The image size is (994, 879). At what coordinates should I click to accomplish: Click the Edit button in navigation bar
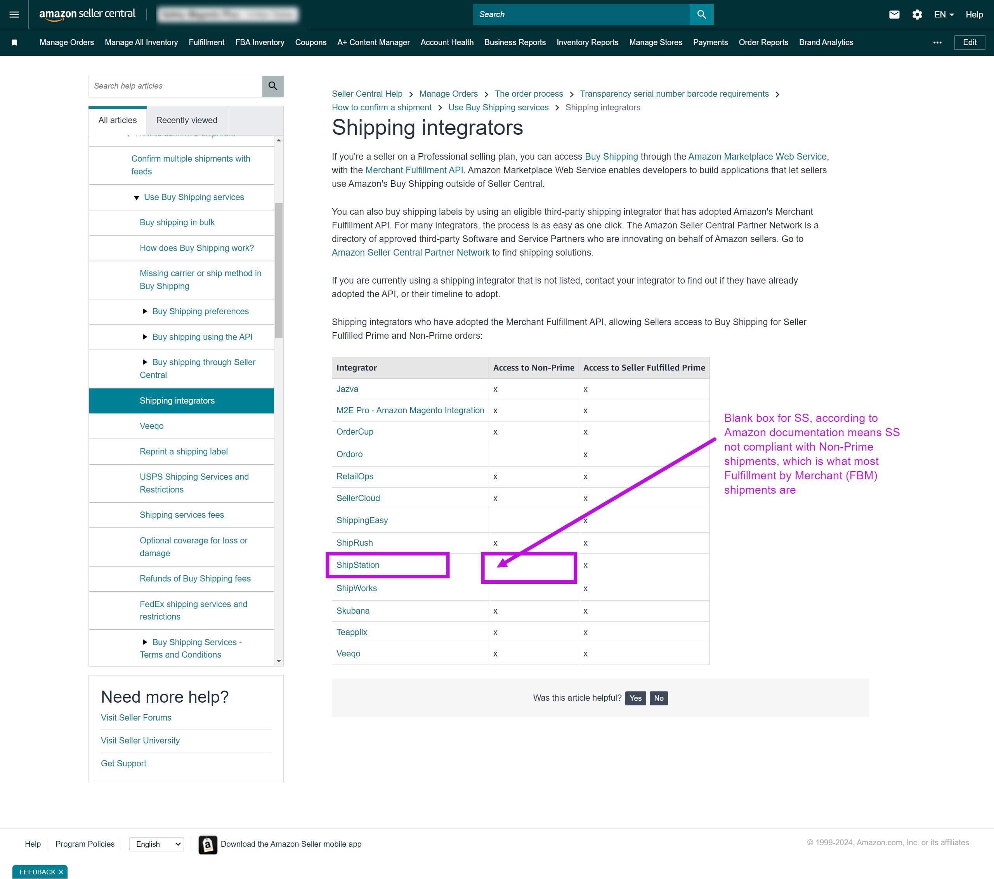(x=969, y=43)
